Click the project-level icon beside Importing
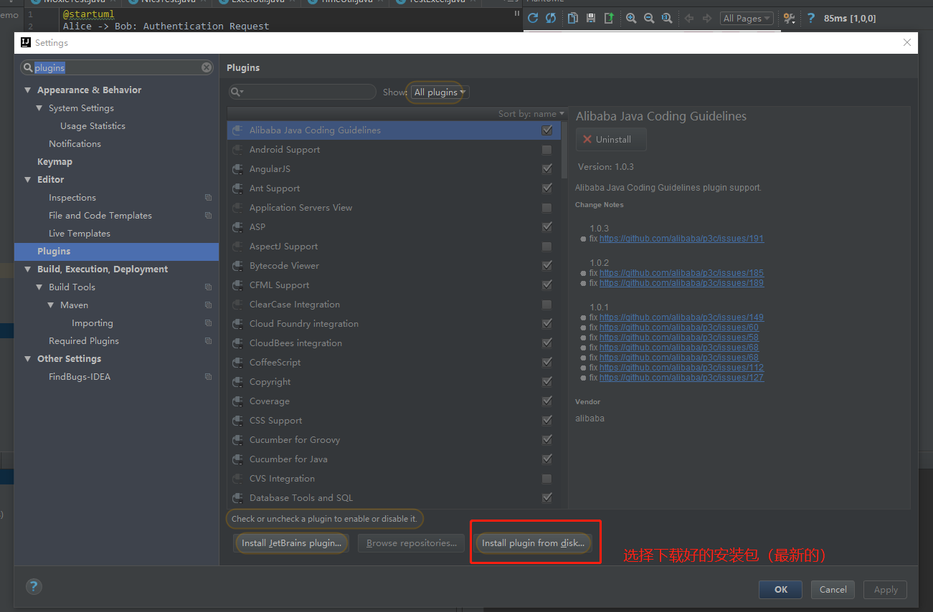Image resolution: width=933 pixels, height=612 pixels. pos(208,323)
